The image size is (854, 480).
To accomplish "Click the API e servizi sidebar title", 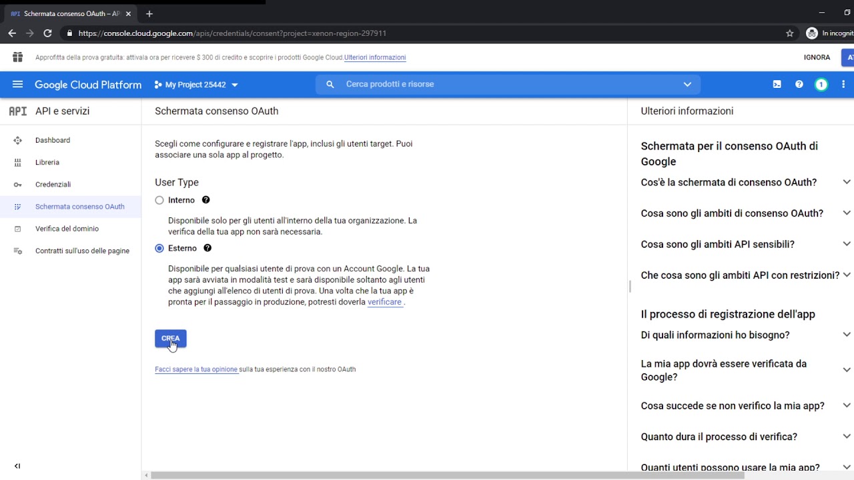I will coord(62,111).
